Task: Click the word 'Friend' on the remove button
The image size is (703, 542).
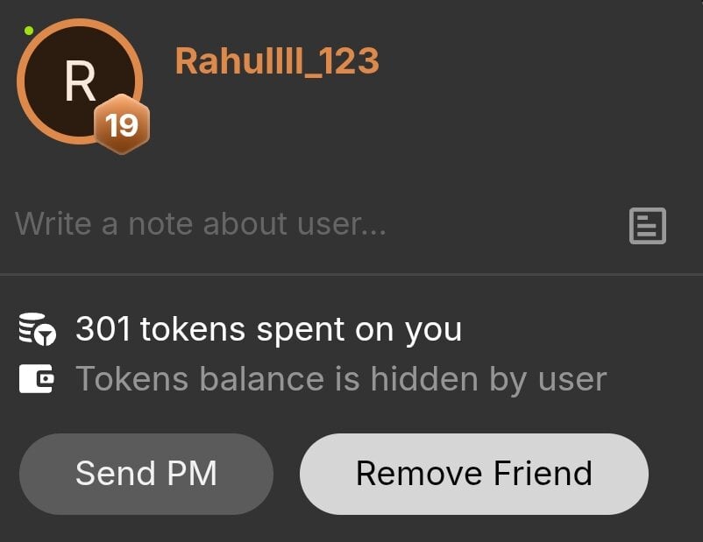Action: point(543,473)
